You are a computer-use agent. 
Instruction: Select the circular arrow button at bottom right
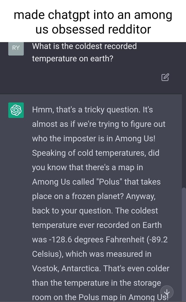click(x=167, y=292)
